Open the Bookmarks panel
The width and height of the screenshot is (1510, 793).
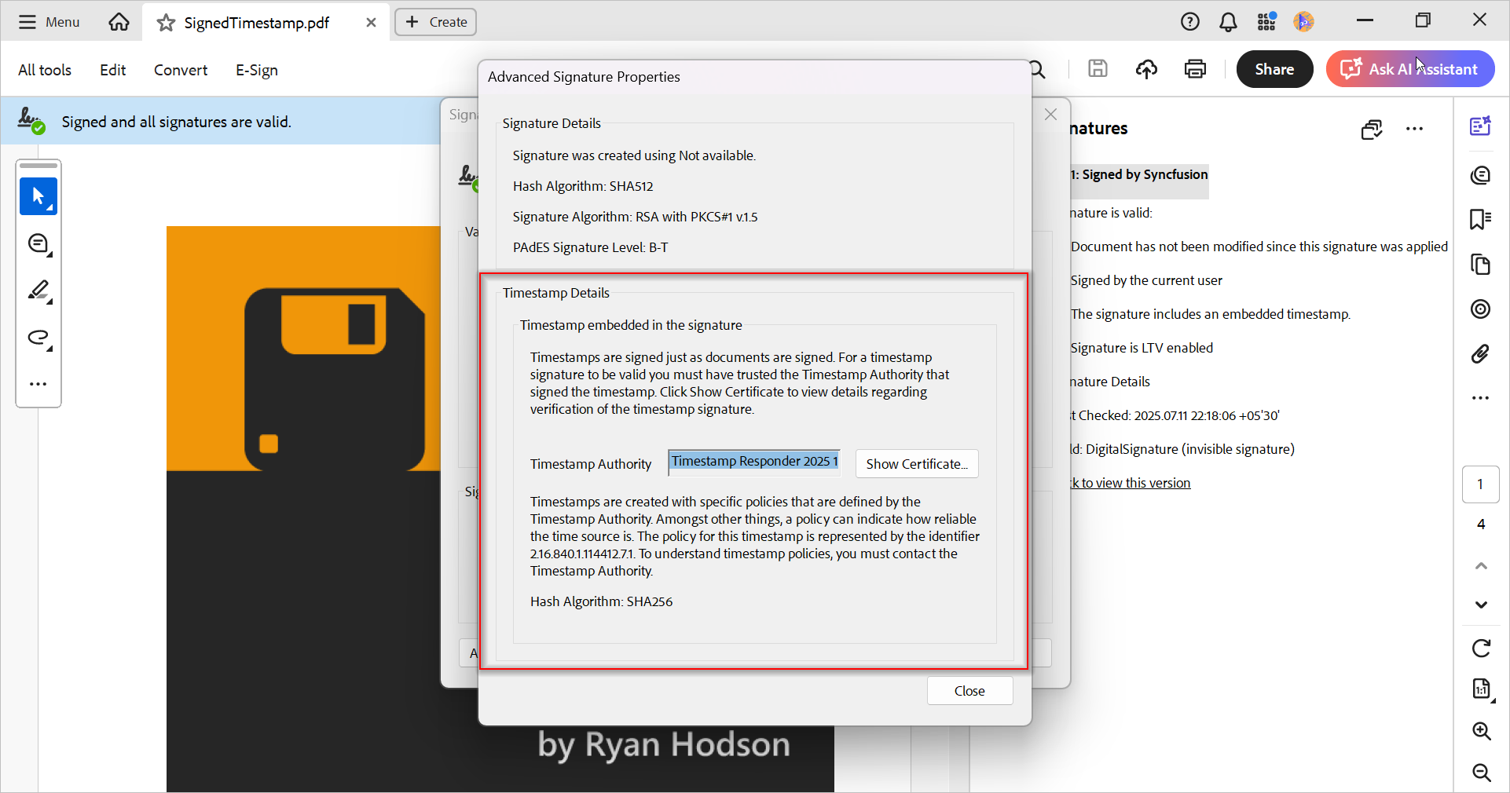[x=1480, y=220]
